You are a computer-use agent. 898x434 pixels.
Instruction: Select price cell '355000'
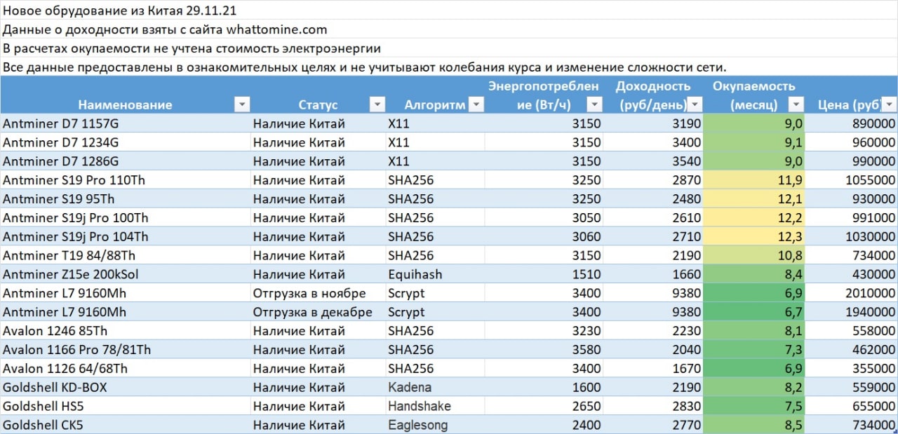pyautogui.click(x=852, y=369)
